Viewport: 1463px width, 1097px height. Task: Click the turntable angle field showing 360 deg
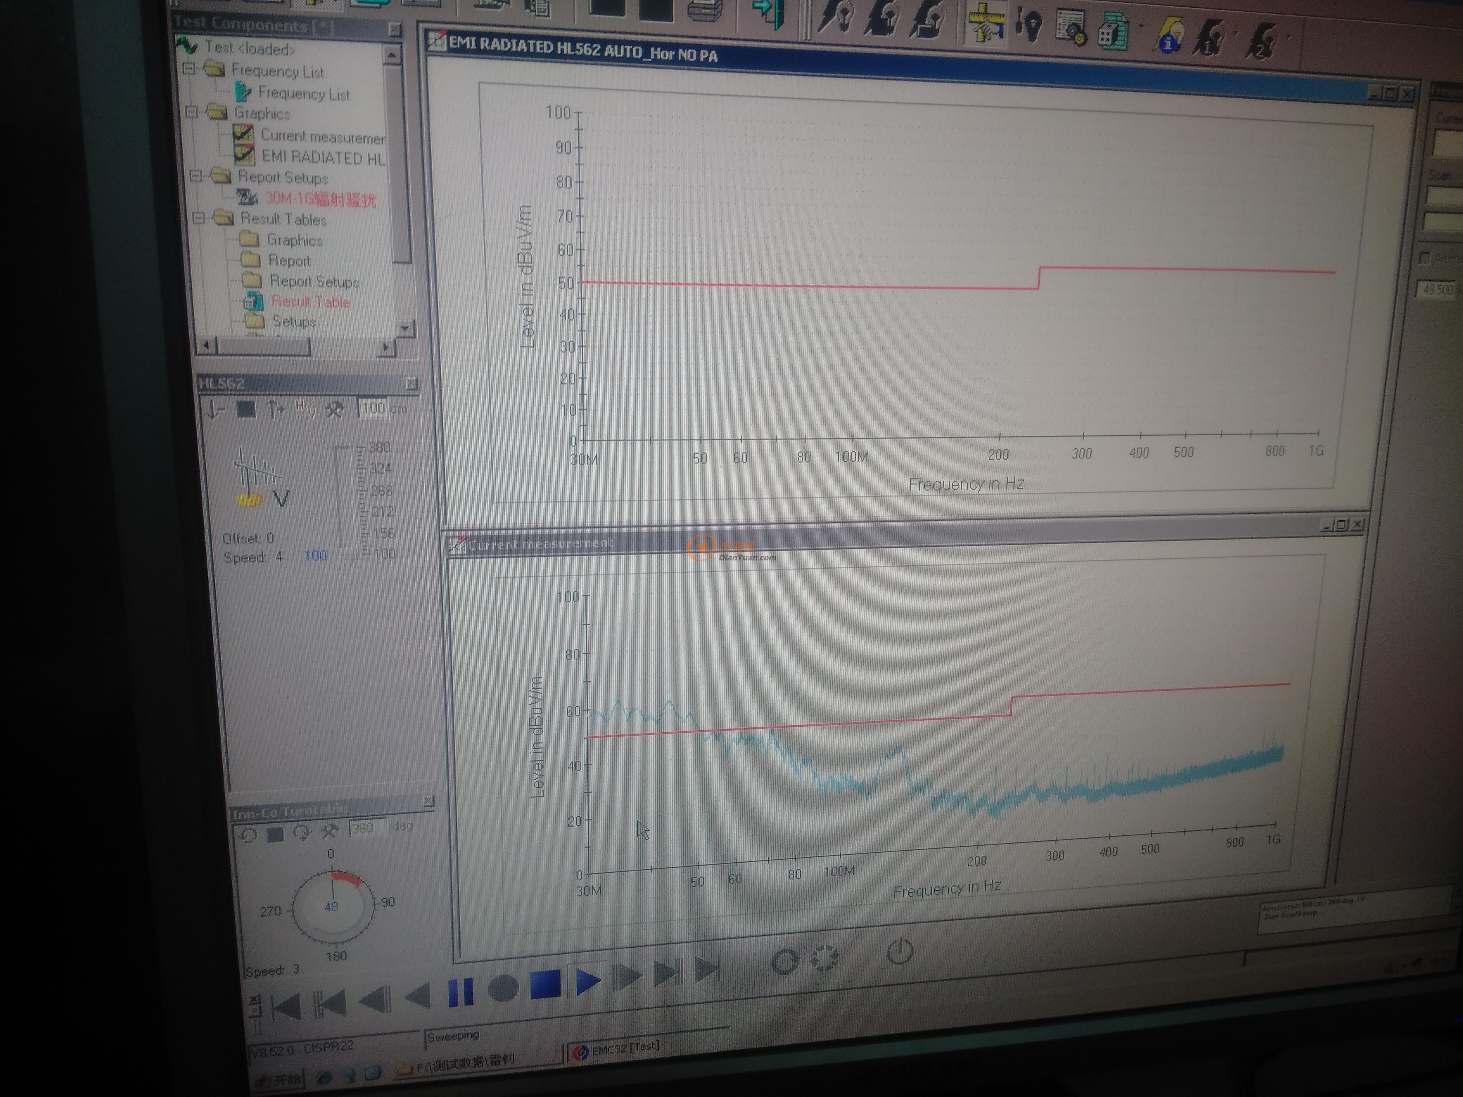pyautogui.click(x=367, y=828)
